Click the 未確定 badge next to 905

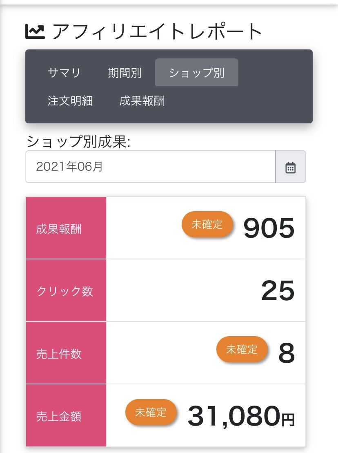(x=207, y=224)
